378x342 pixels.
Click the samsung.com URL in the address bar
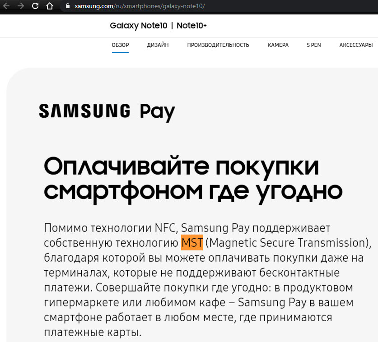(x=140, y=6)
